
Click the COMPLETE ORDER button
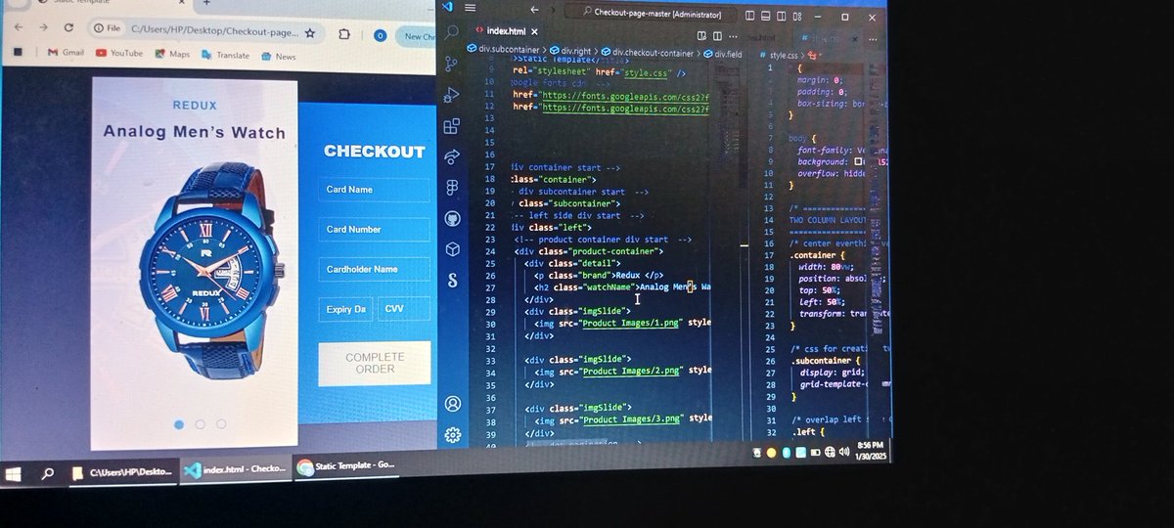click(x=374, y=363)
